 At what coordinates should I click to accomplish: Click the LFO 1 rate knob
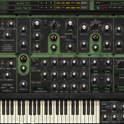click(95, 62)
